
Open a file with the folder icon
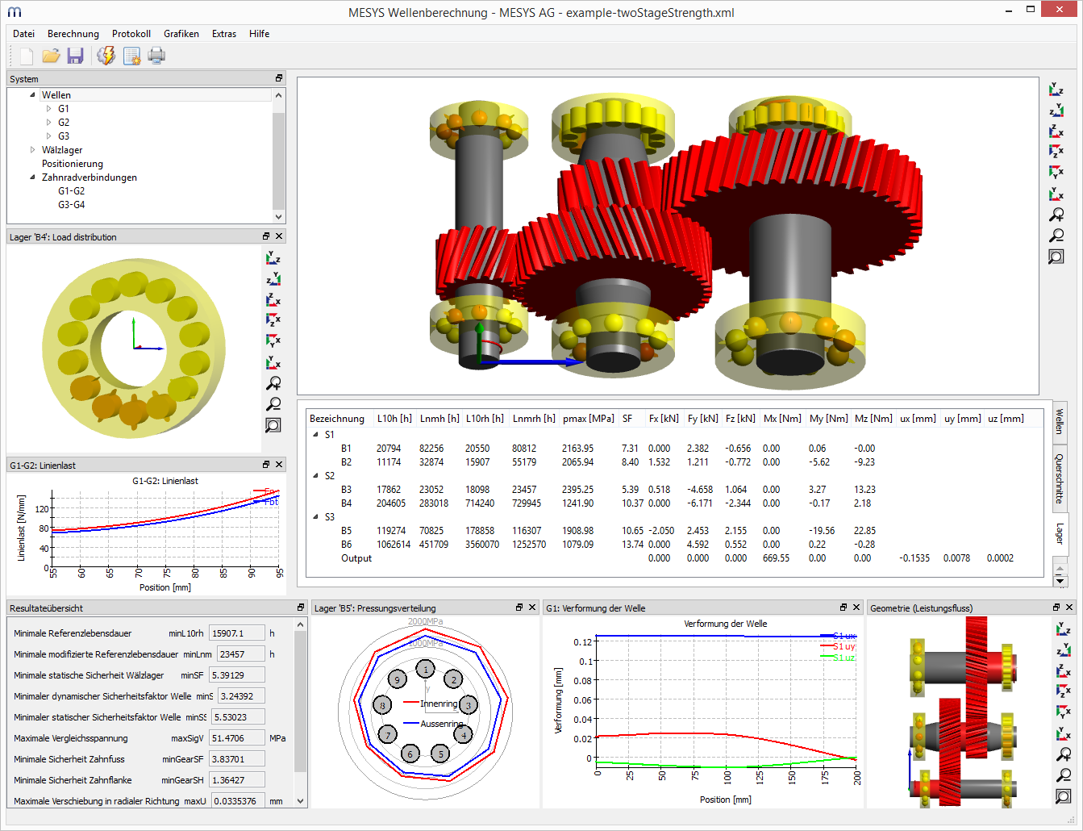(51, 56)
